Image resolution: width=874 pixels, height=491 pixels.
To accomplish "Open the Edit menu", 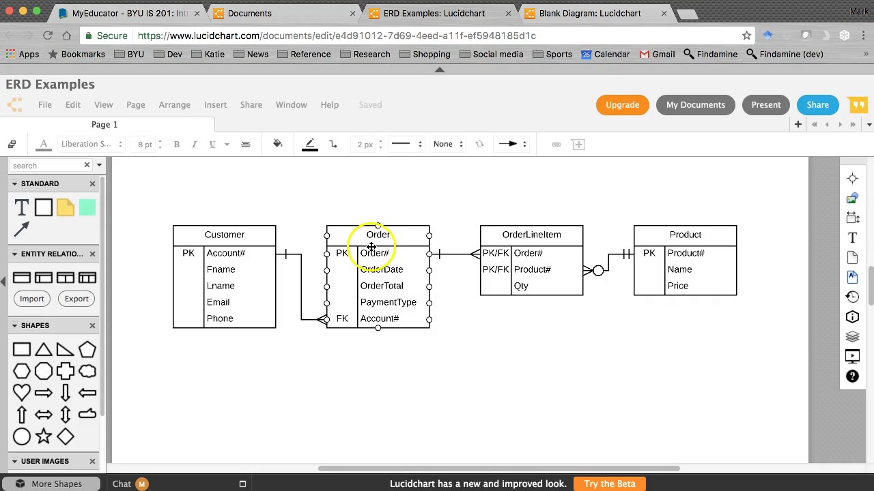I will click(x=73, y=104).
